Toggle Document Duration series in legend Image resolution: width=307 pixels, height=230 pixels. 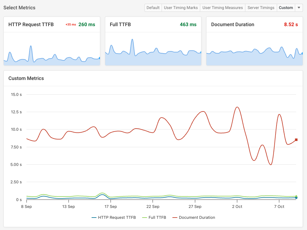[x=194, y=218]
